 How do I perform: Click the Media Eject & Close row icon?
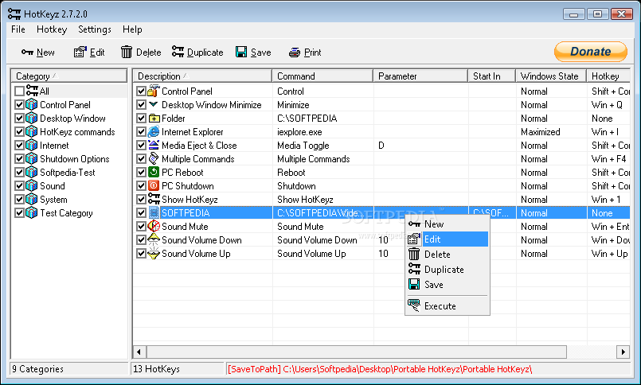154,145
